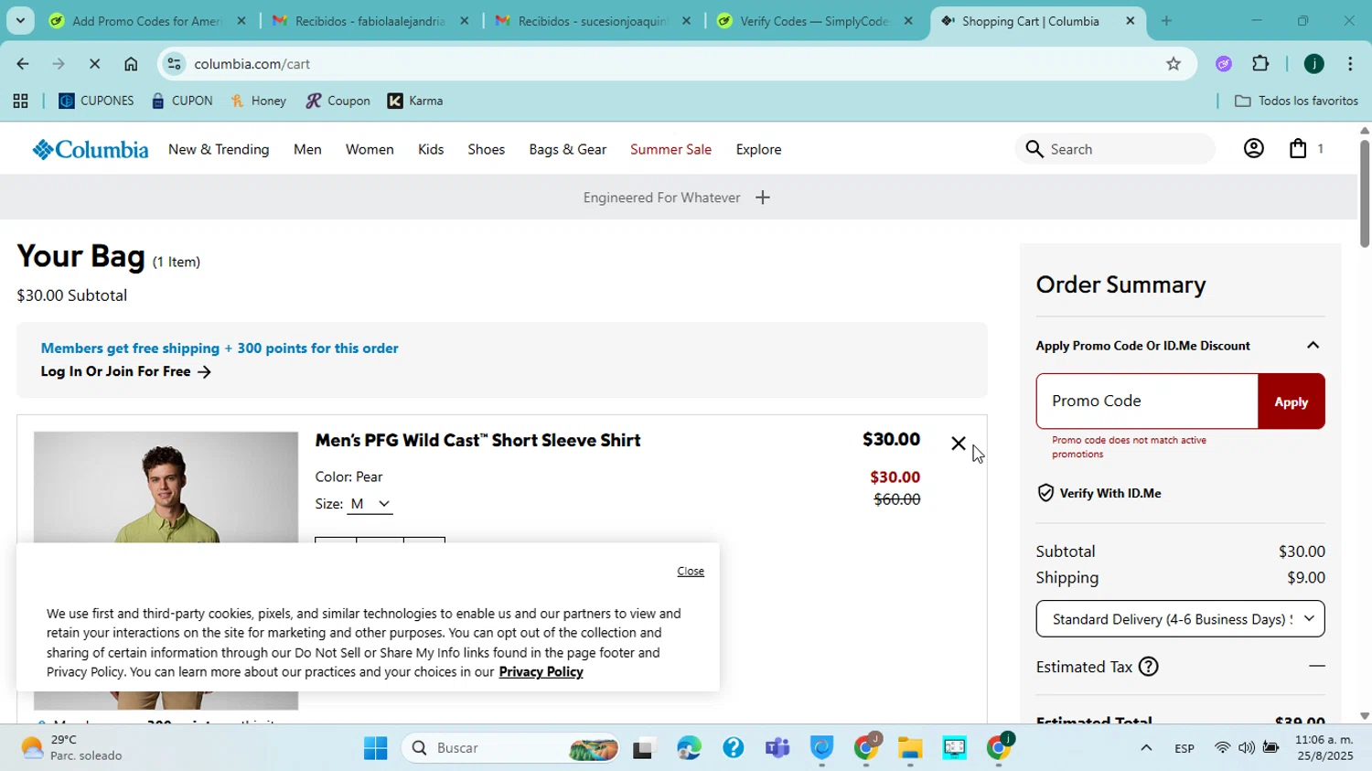Open Estimated Tax help question icon
The height and width of the screenshot is (771, 1372).
[x=1149, y=667]
